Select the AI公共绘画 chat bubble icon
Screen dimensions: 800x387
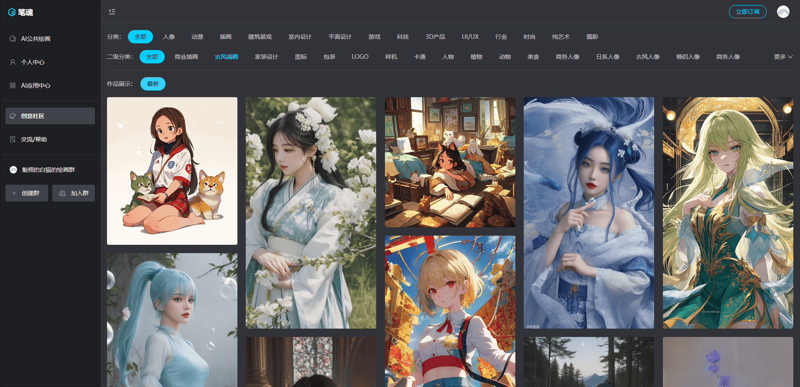(x=12, y=38)
